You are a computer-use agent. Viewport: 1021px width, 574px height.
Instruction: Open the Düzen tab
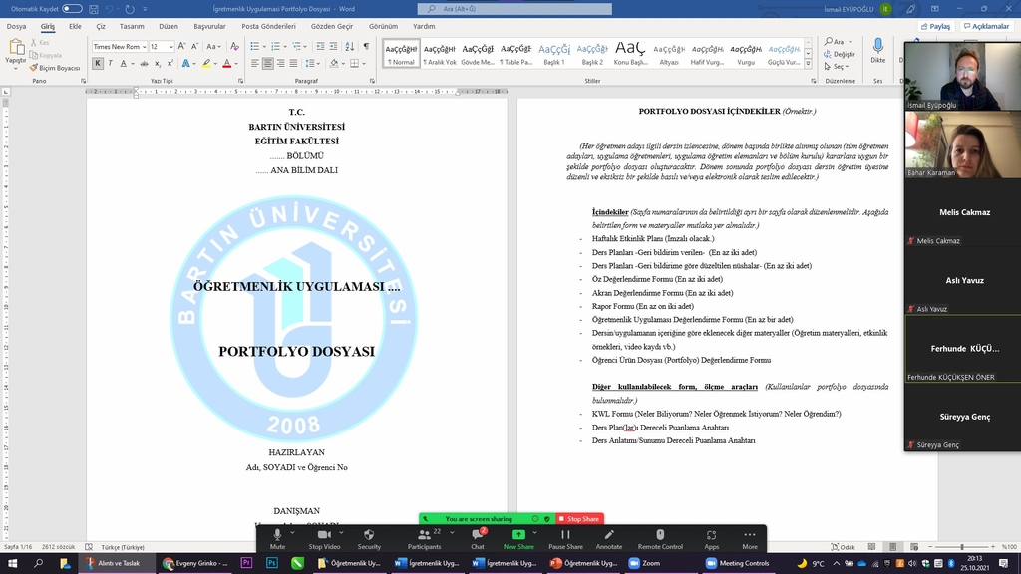point(168,26)
